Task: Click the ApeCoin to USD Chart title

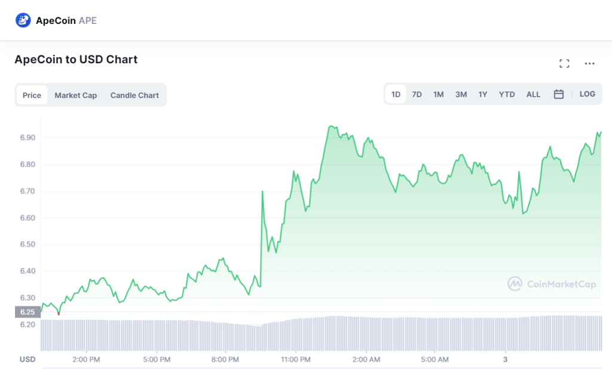Action: [76, 59]
